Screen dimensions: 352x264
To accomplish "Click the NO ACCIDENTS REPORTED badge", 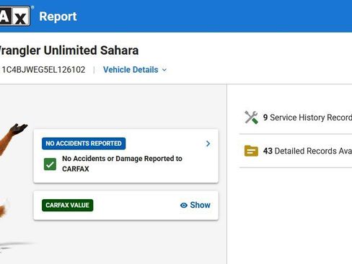I will 84,144.
